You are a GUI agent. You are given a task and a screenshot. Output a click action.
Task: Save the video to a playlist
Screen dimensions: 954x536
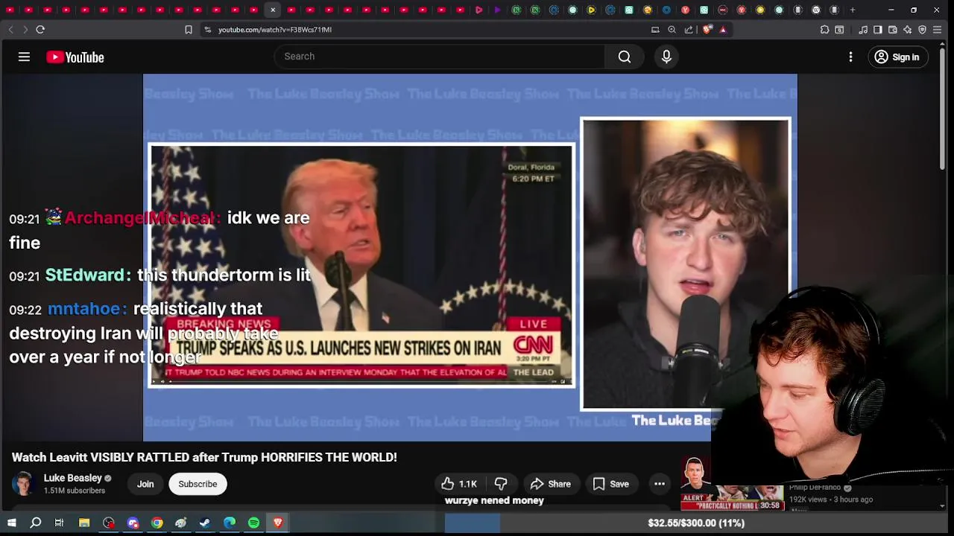(x=611, y=484)
